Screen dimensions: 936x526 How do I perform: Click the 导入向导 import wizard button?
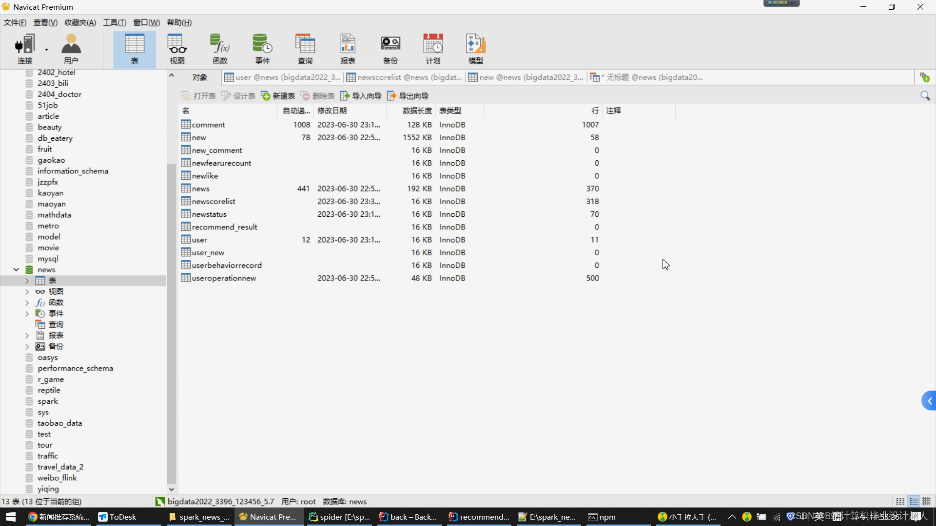pyautogui.click(x=361, y=96)
